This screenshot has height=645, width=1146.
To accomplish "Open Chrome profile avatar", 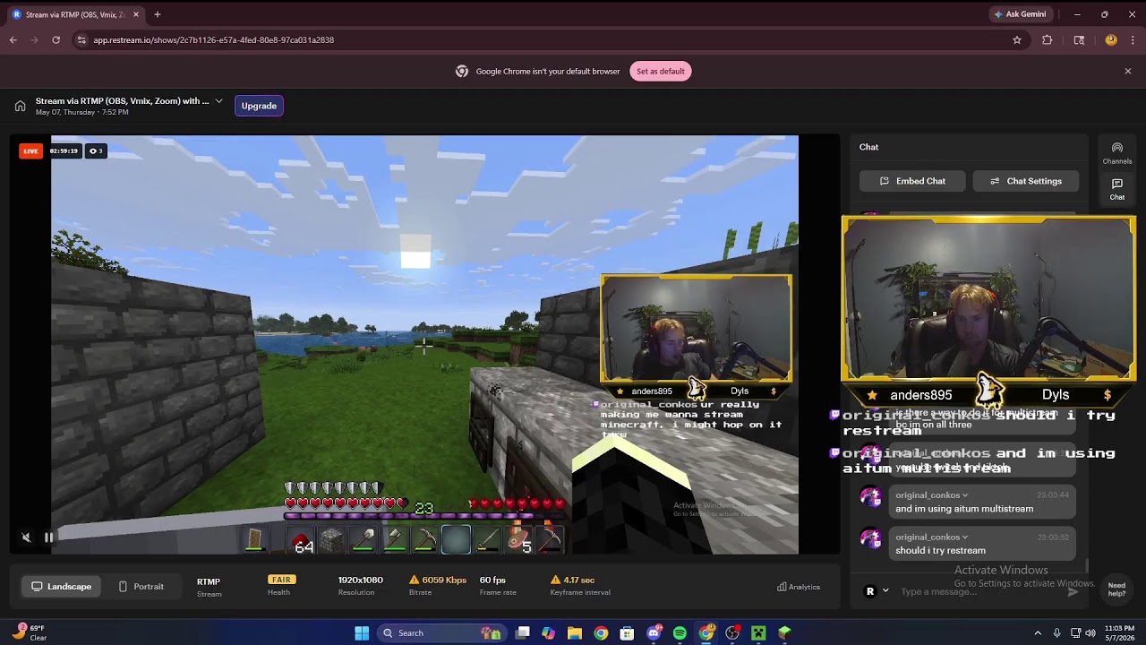I will 1111,40.
